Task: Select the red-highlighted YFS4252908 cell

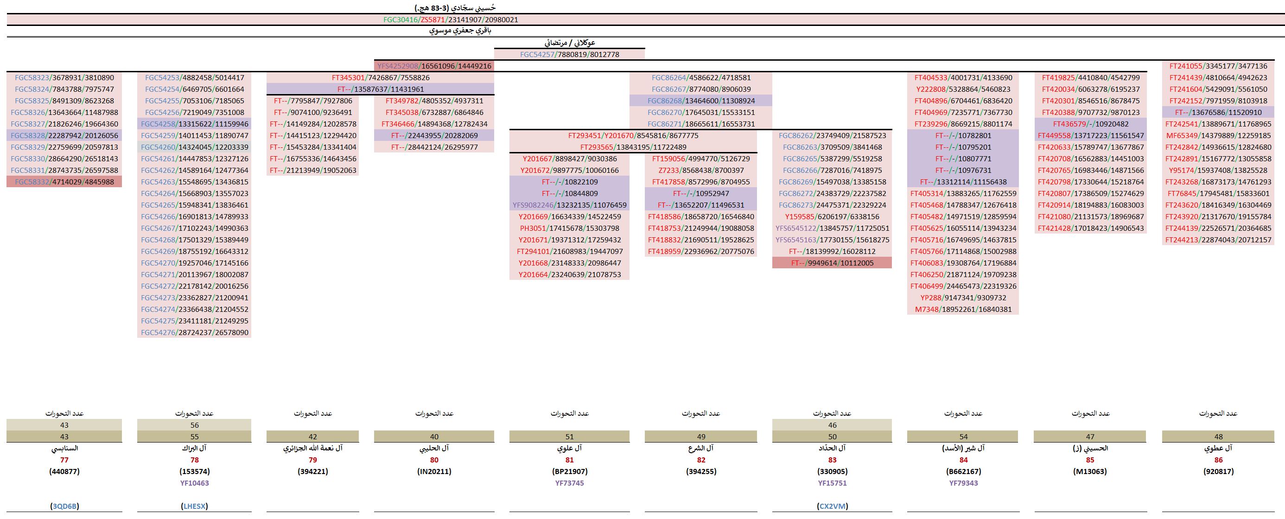Action: pyautogui.click(x=434, y=66)
